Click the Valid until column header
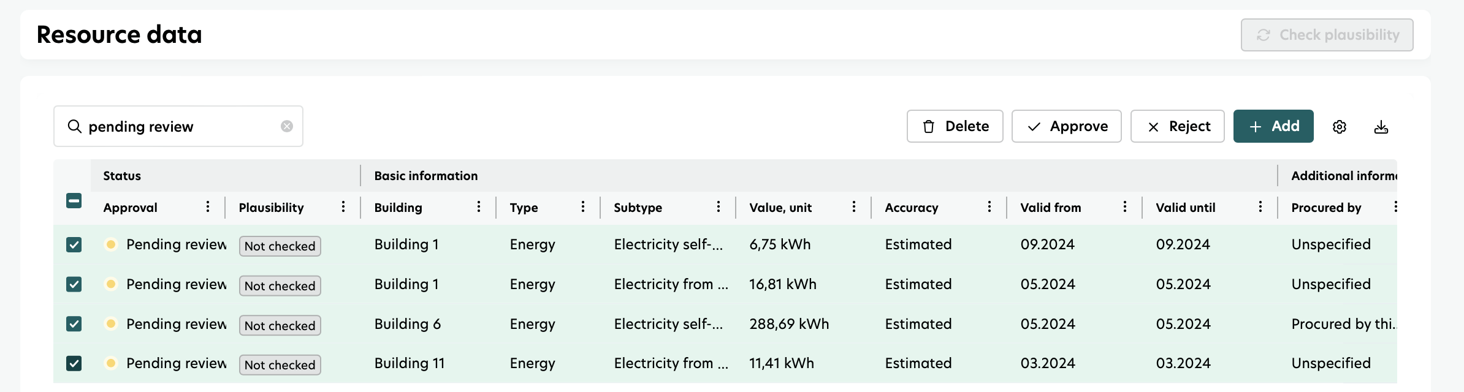The image size is (1464, 392). click(x=1186, y=208)
